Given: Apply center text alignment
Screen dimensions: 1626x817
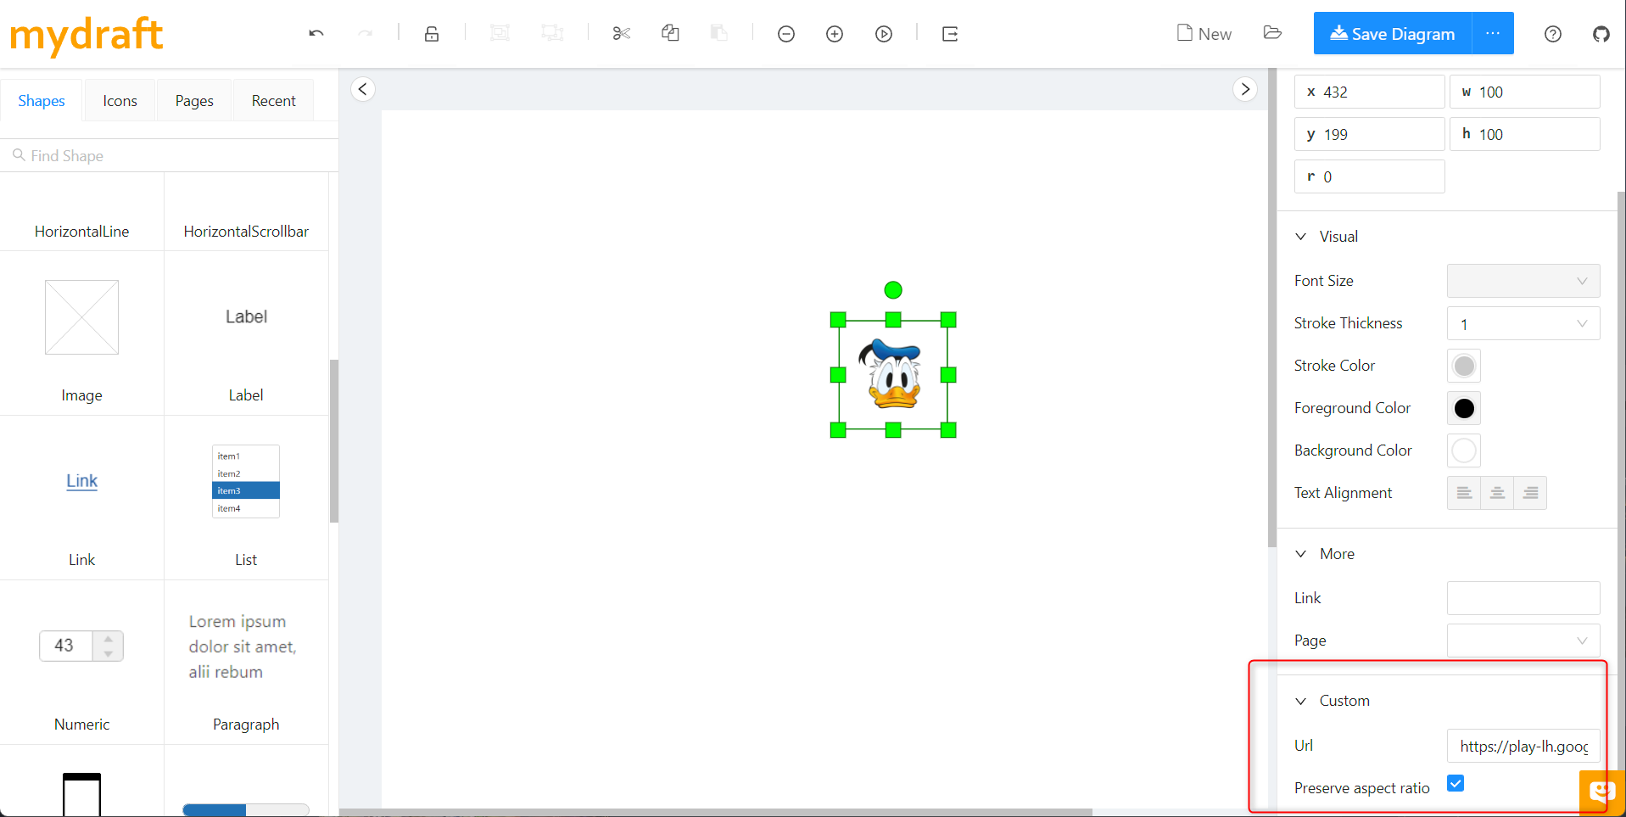Looking at the screenshot, I should tap(1496, 492).
